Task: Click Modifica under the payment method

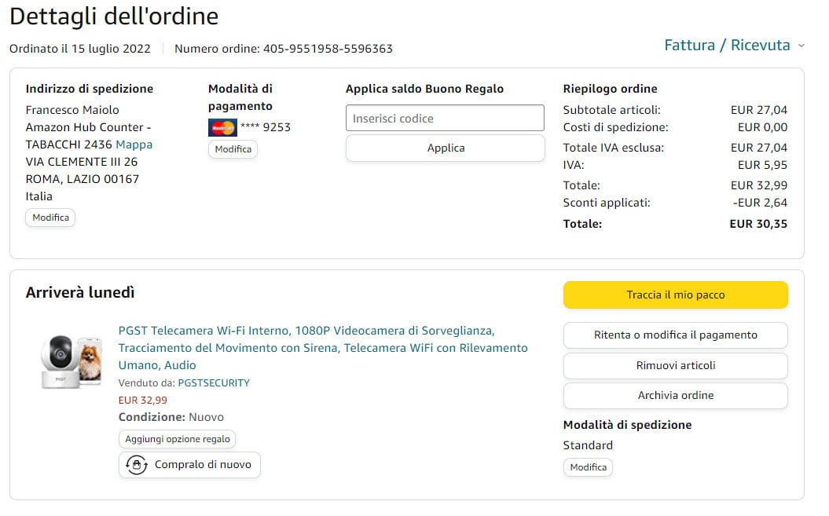Action: pos(233,149)
